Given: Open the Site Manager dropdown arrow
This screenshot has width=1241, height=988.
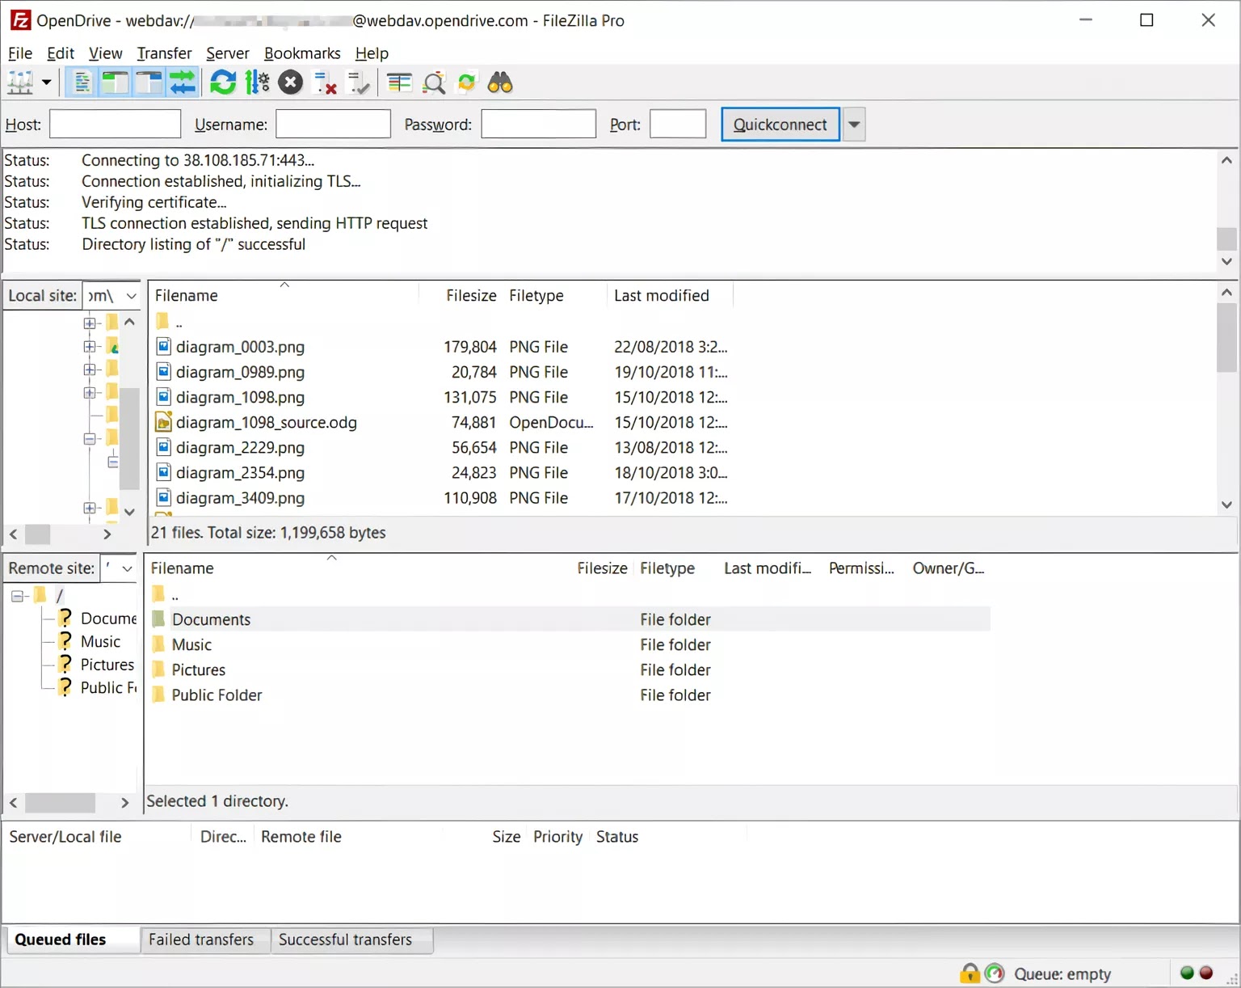Looking at the screenshot, I should coord(46,82).
